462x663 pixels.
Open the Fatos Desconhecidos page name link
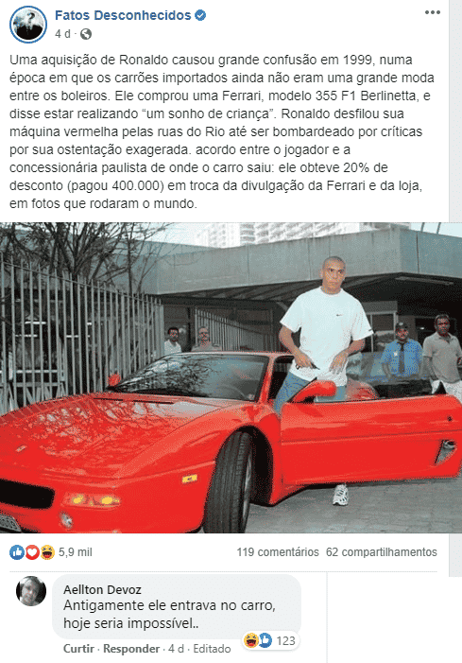[123, 16]
